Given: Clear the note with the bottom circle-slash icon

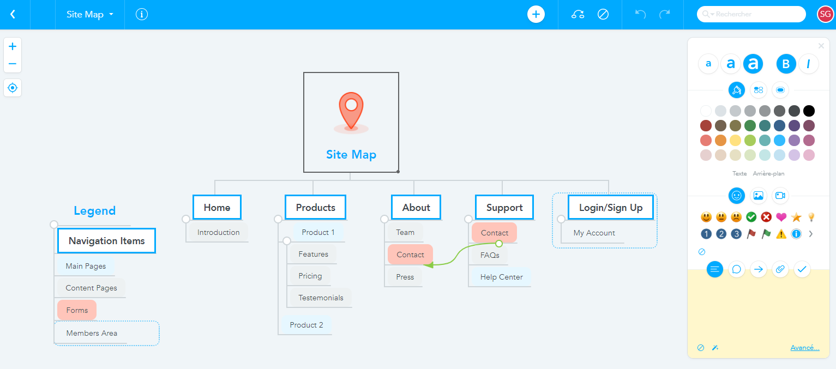Looking at the screenshot, I should point(701,348).
